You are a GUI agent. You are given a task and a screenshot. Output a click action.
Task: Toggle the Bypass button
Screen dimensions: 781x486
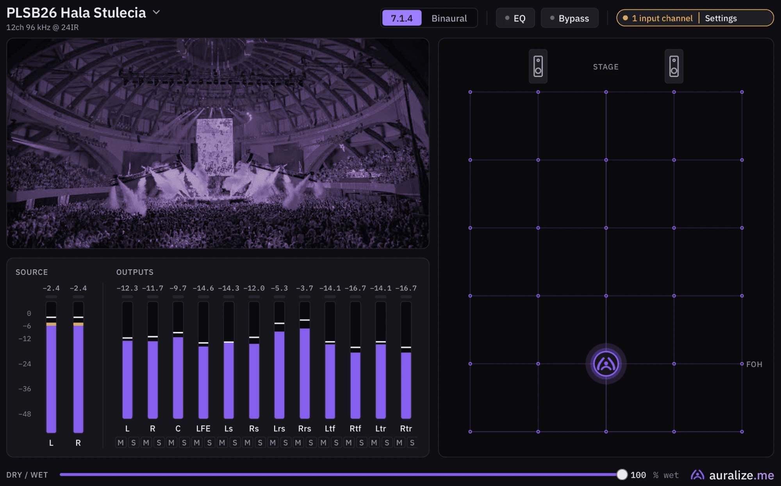tap(569, 18)
